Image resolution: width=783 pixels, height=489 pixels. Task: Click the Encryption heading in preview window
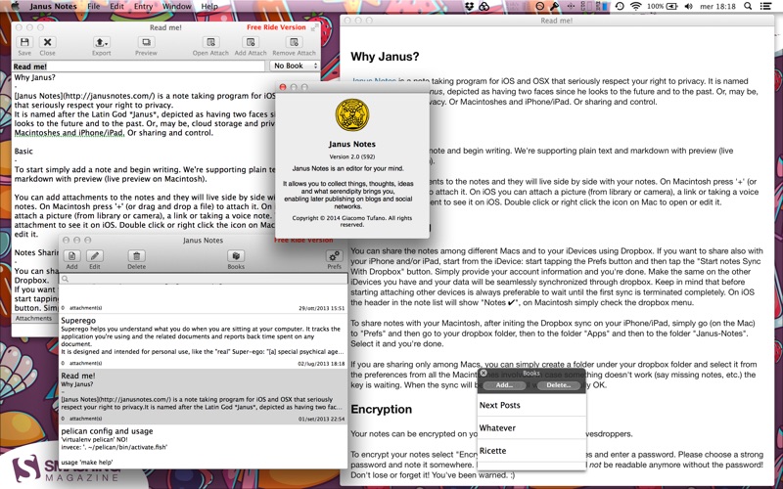pos(381,409)
